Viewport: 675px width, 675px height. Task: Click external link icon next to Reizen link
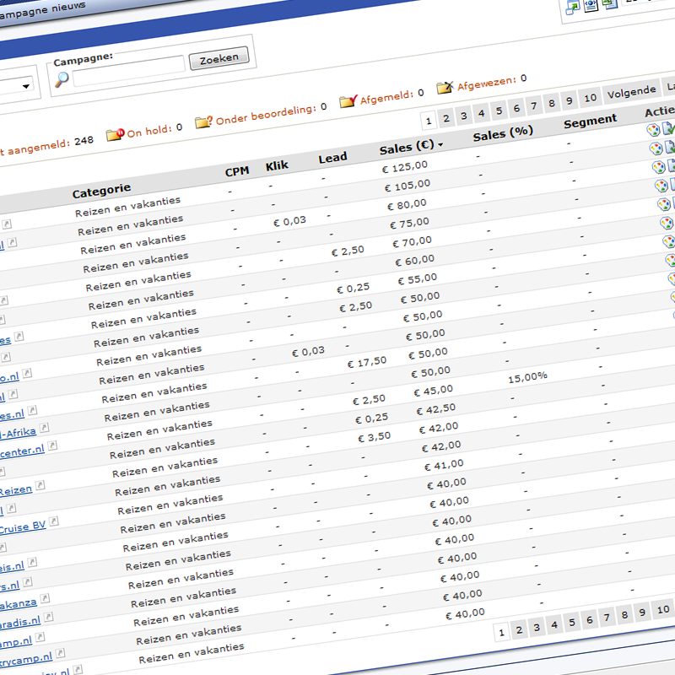pyautogui.click(x=40, y=486)
